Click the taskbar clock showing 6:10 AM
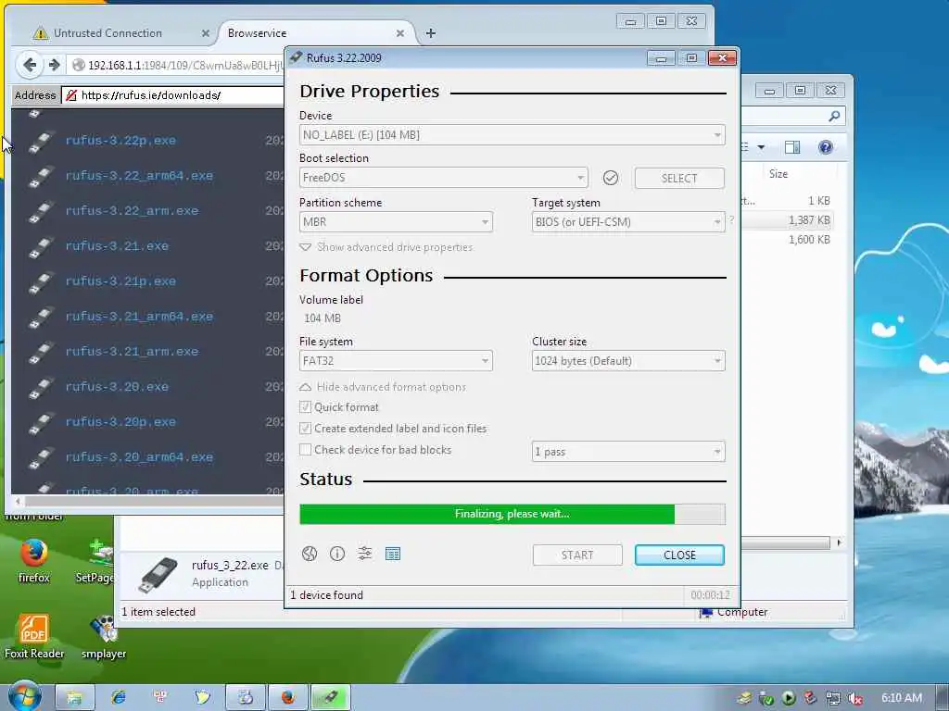This screenshot has height=711, width=949. click(x=901, y=698)
